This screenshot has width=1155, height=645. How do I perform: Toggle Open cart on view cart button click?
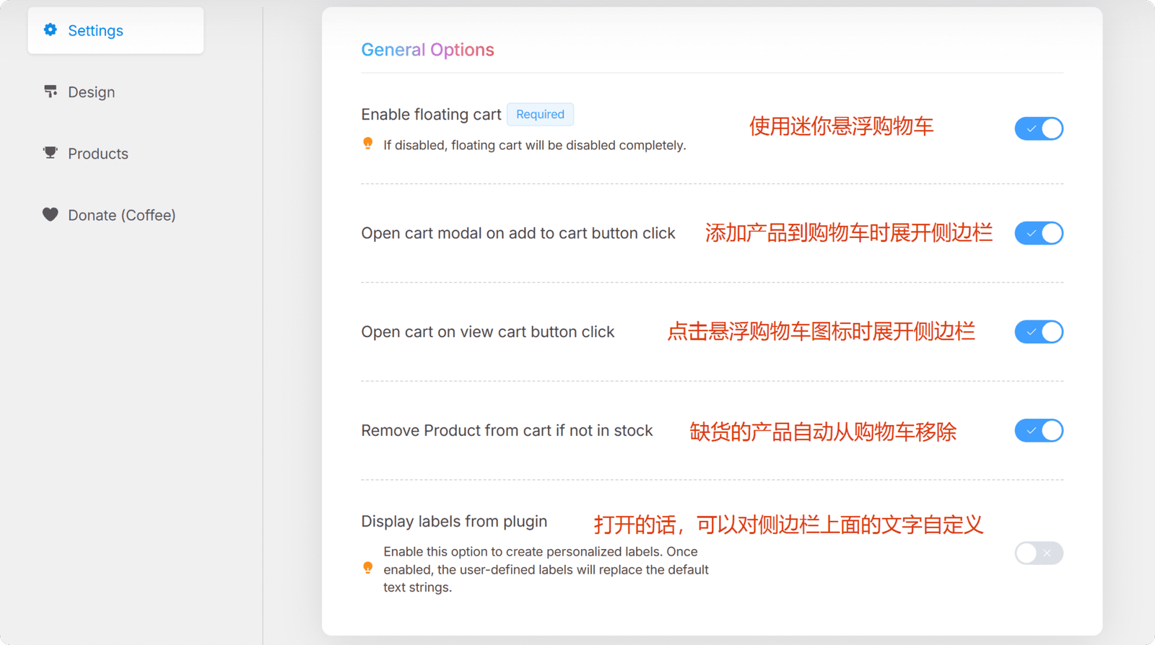tap(1039, 332)
